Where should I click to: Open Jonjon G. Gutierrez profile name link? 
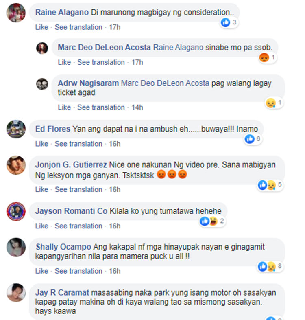(71, 165)
